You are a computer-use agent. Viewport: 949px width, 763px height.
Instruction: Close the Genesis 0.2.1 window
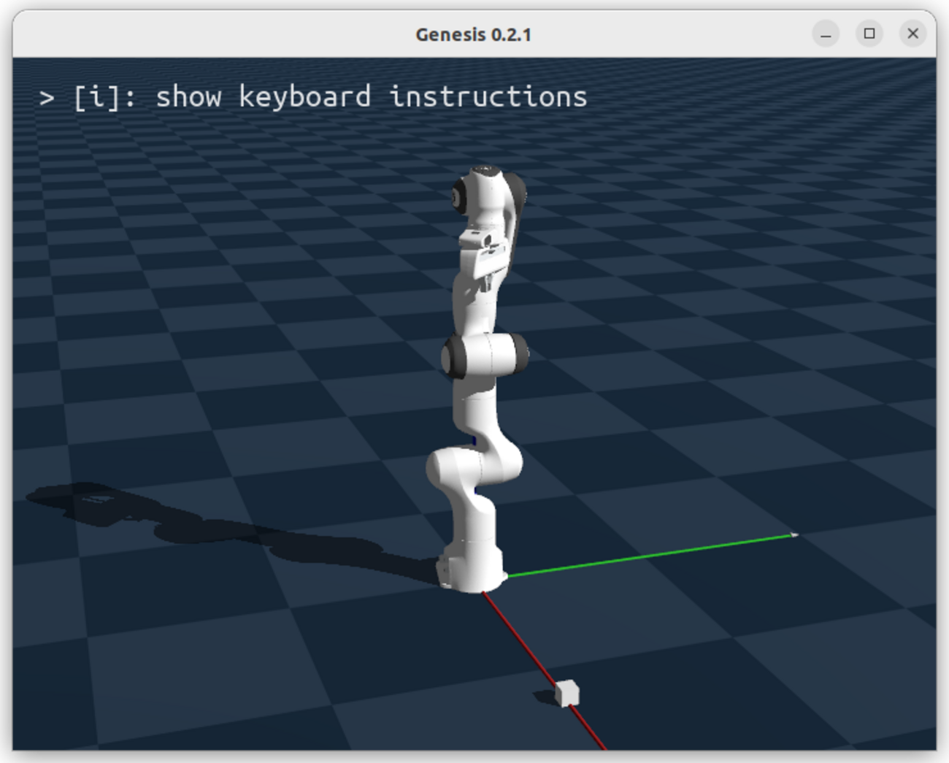point(912,34)
